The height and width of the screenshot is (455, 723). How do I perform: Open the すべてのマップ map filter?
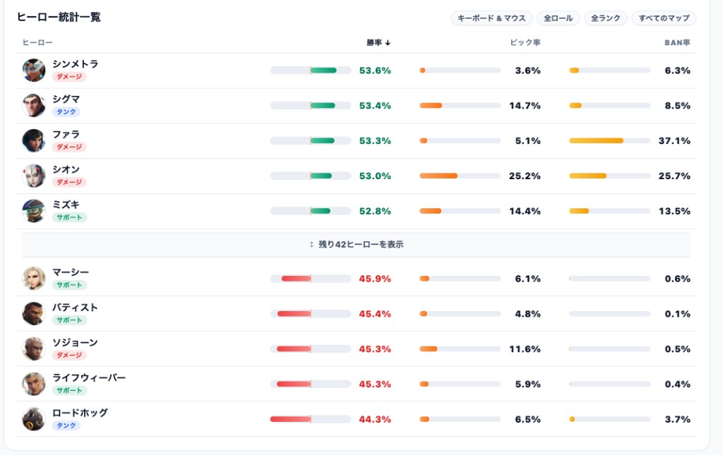664,18
